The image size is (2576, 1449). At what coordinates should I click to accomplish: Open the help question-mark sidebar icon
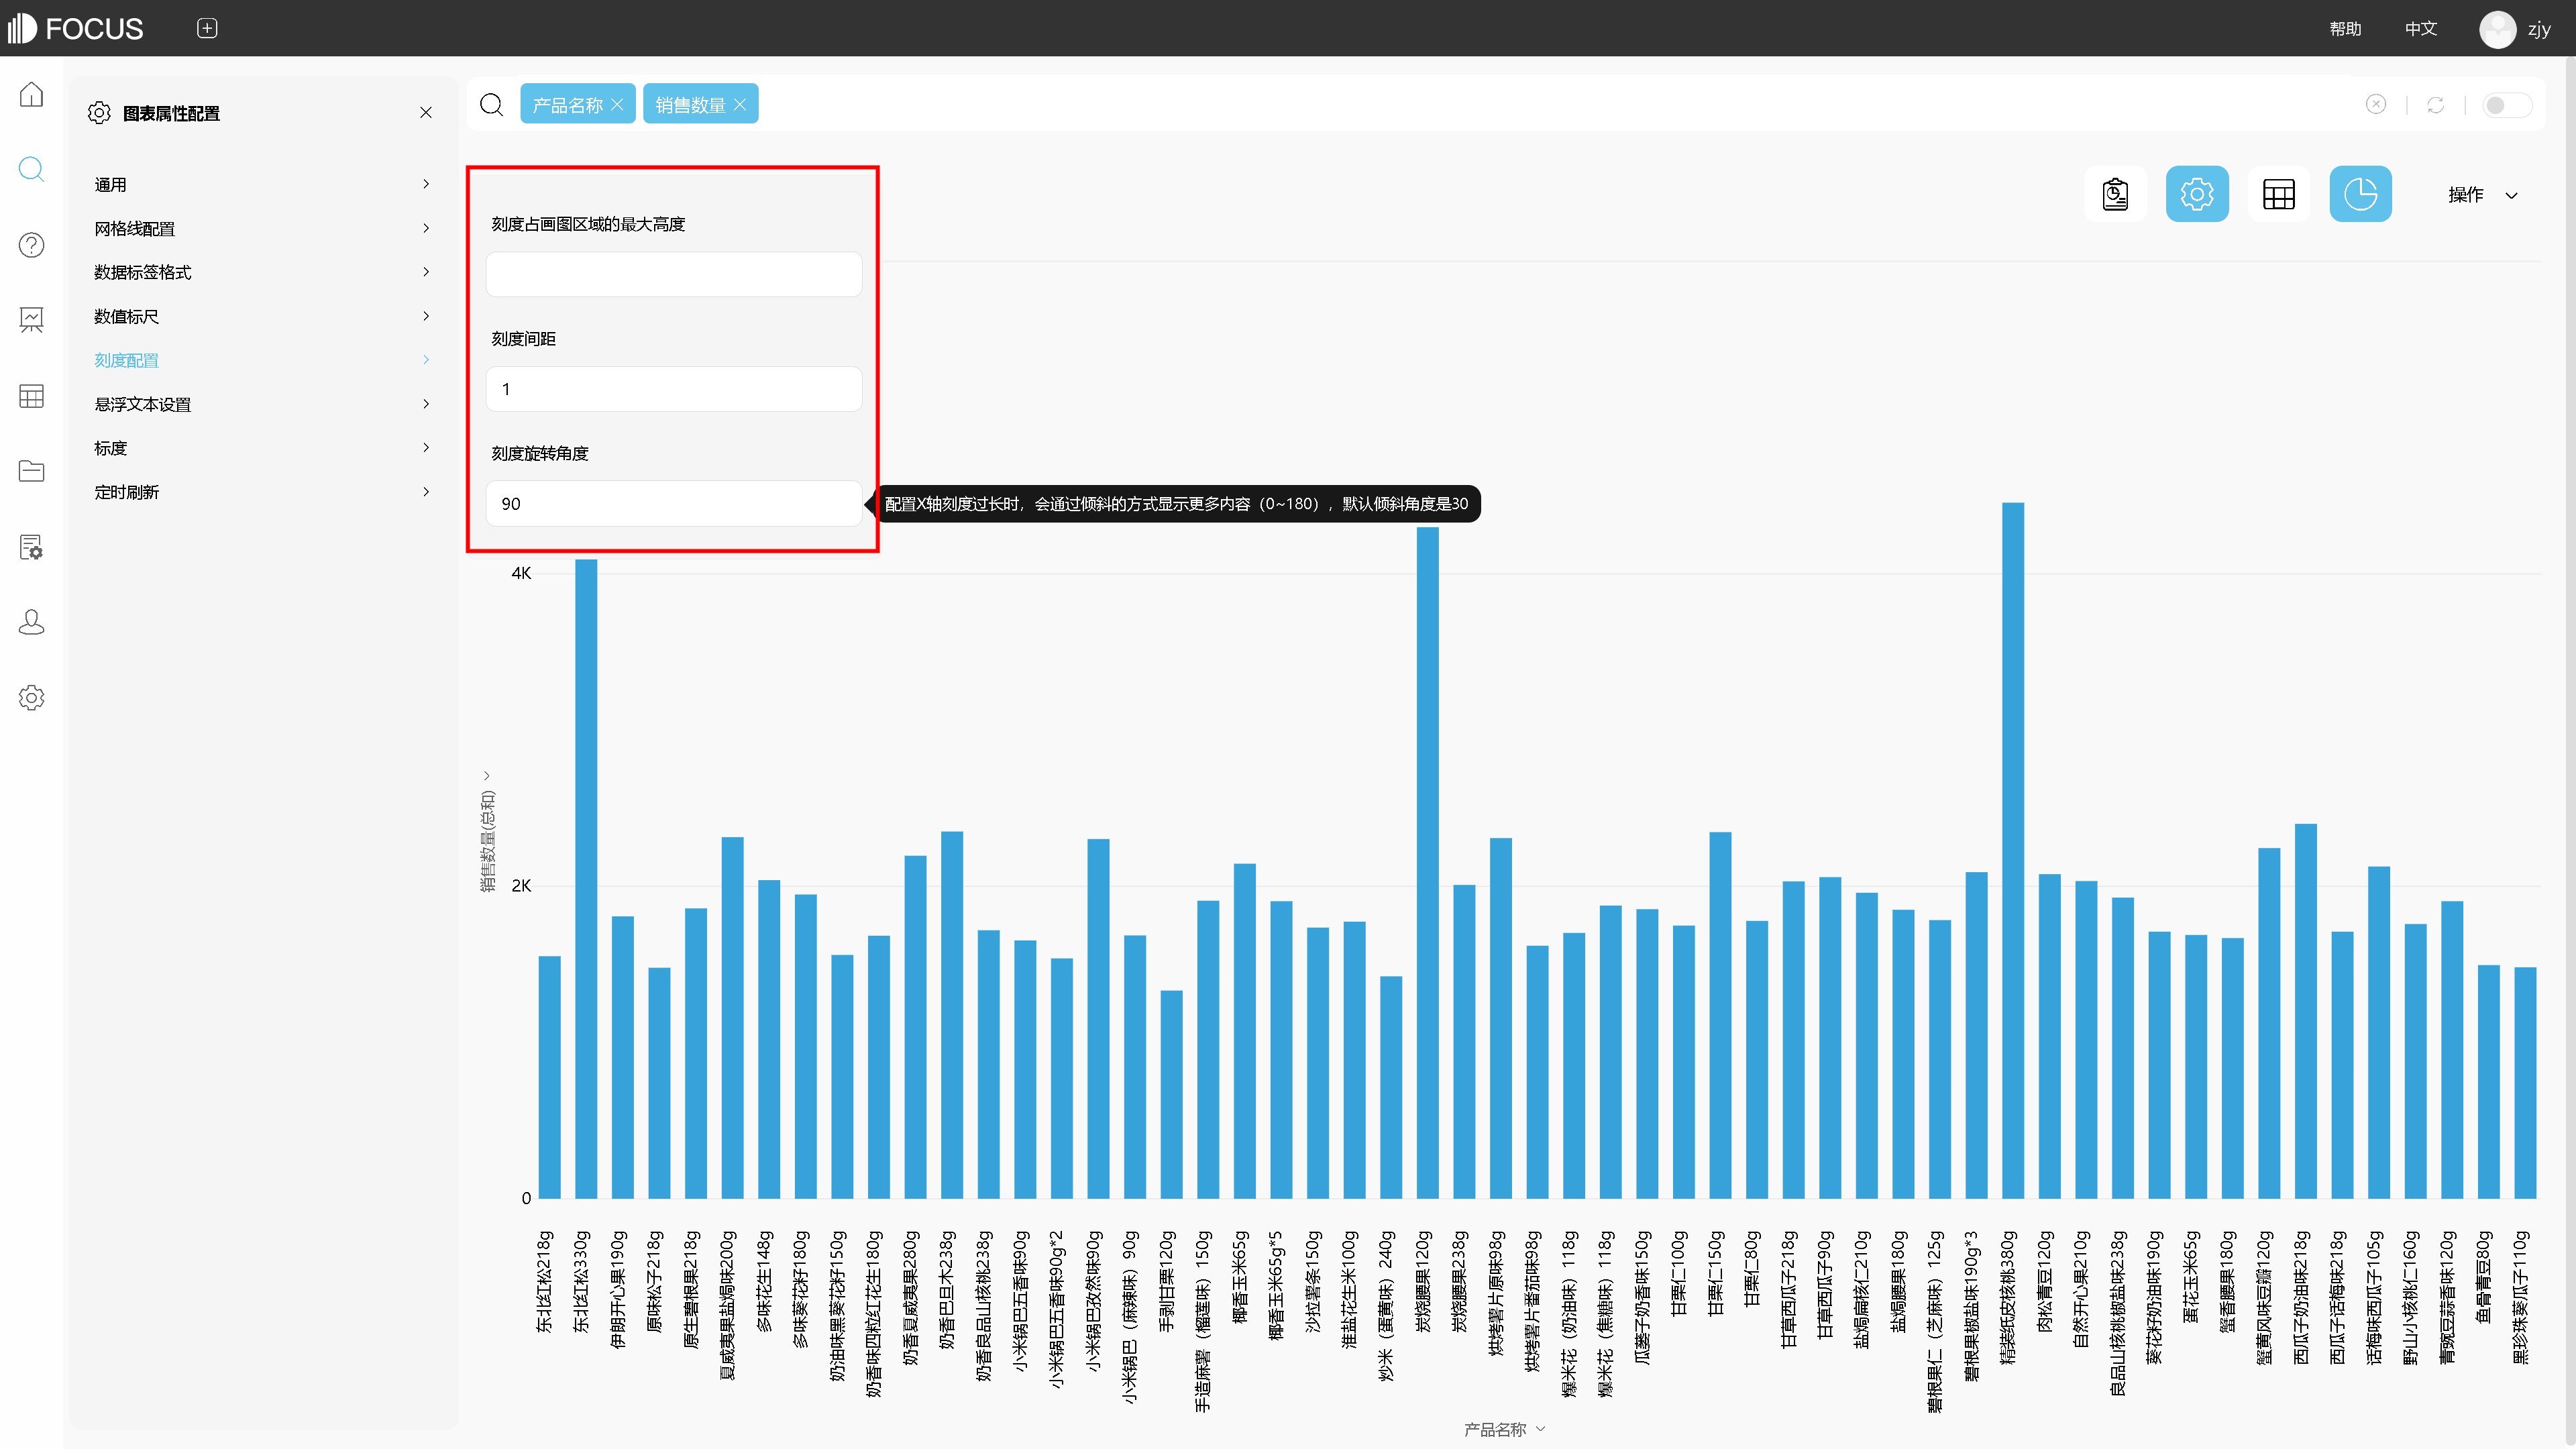pyautogui.click(x=31, y=245)
